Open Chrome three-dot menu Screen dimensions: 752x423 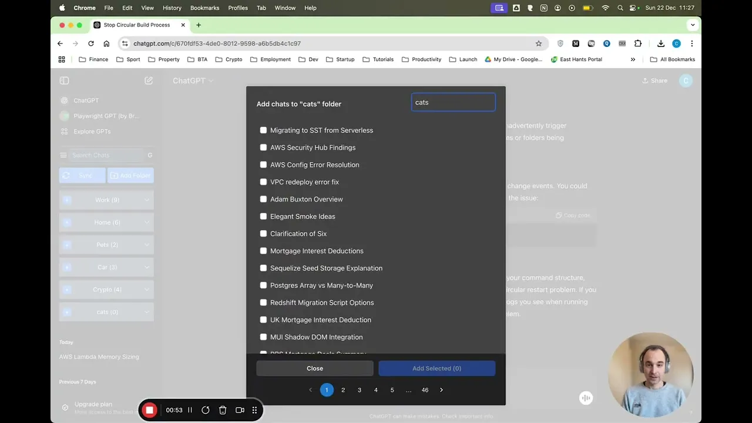(x=692, y=43)
